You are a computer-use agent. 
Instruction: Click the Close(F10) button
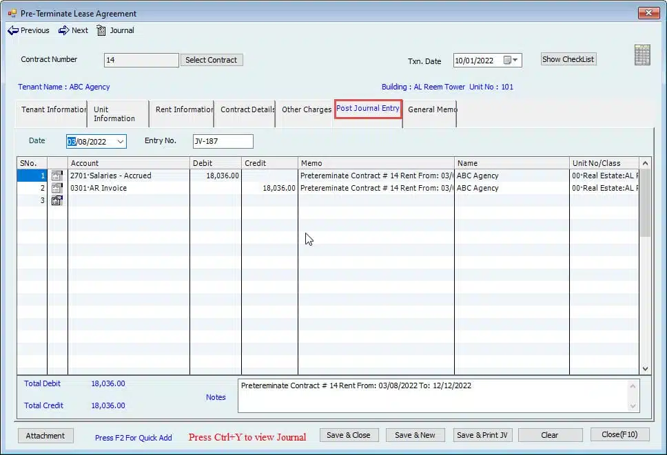[619, 434]
